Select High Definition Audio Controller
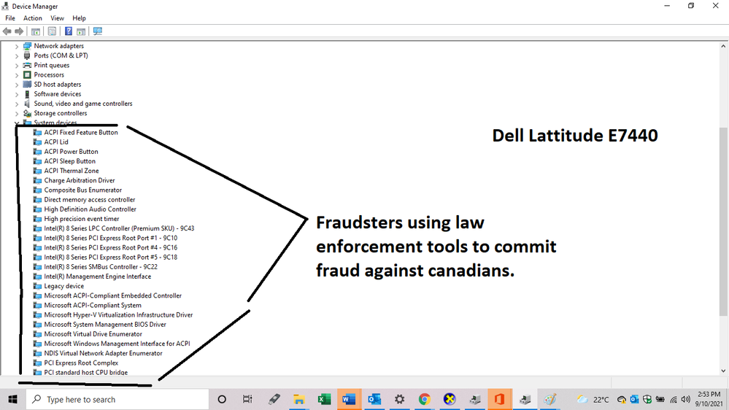 [90, 209]
